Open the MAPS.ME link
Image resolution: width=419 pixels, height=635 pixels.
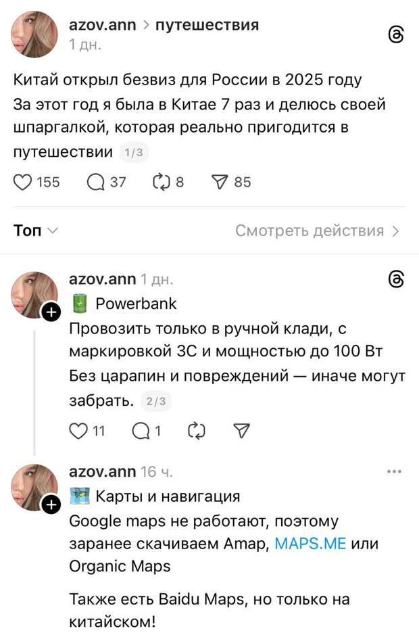tap(310, 543)
